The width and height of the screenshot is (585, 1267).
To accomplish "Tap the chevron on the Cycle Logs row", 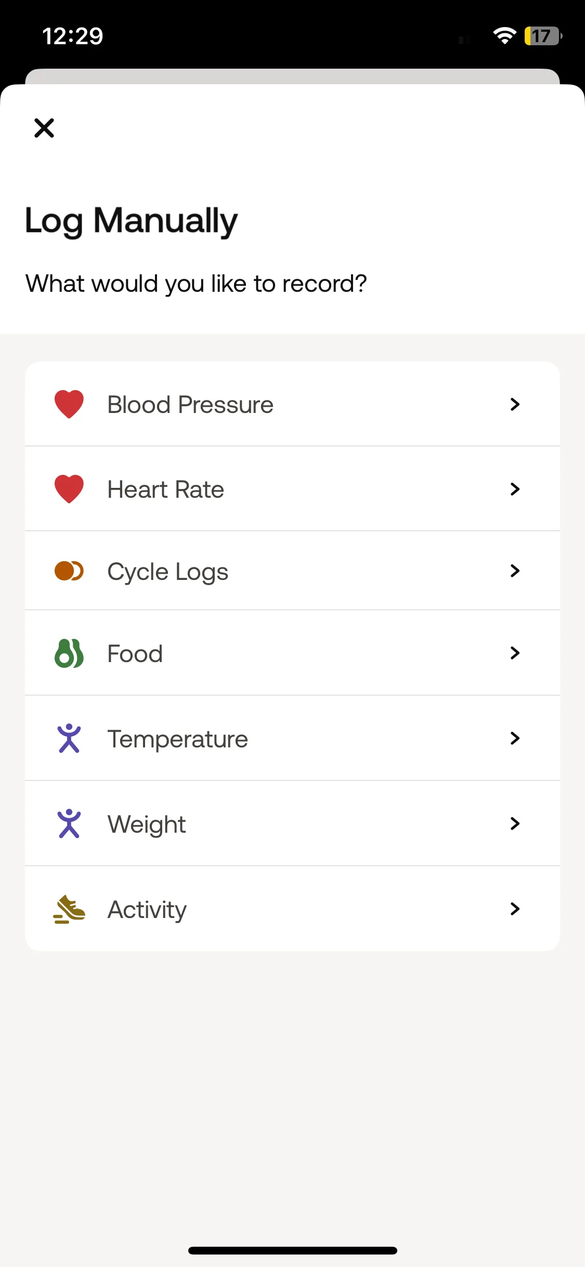I will point(515,571).
